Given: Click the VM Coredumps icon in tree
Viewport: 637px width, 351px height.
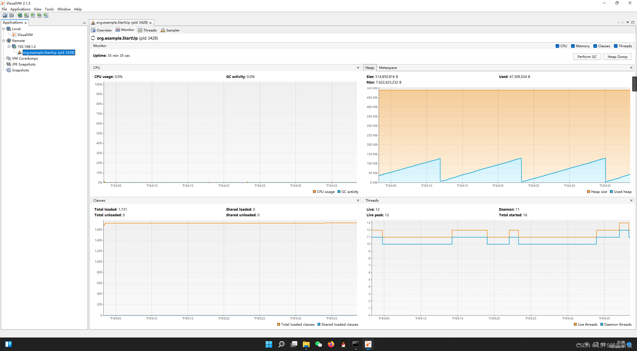Looking at the screenshot, I should pyautogui.click(x=9, y=58).
